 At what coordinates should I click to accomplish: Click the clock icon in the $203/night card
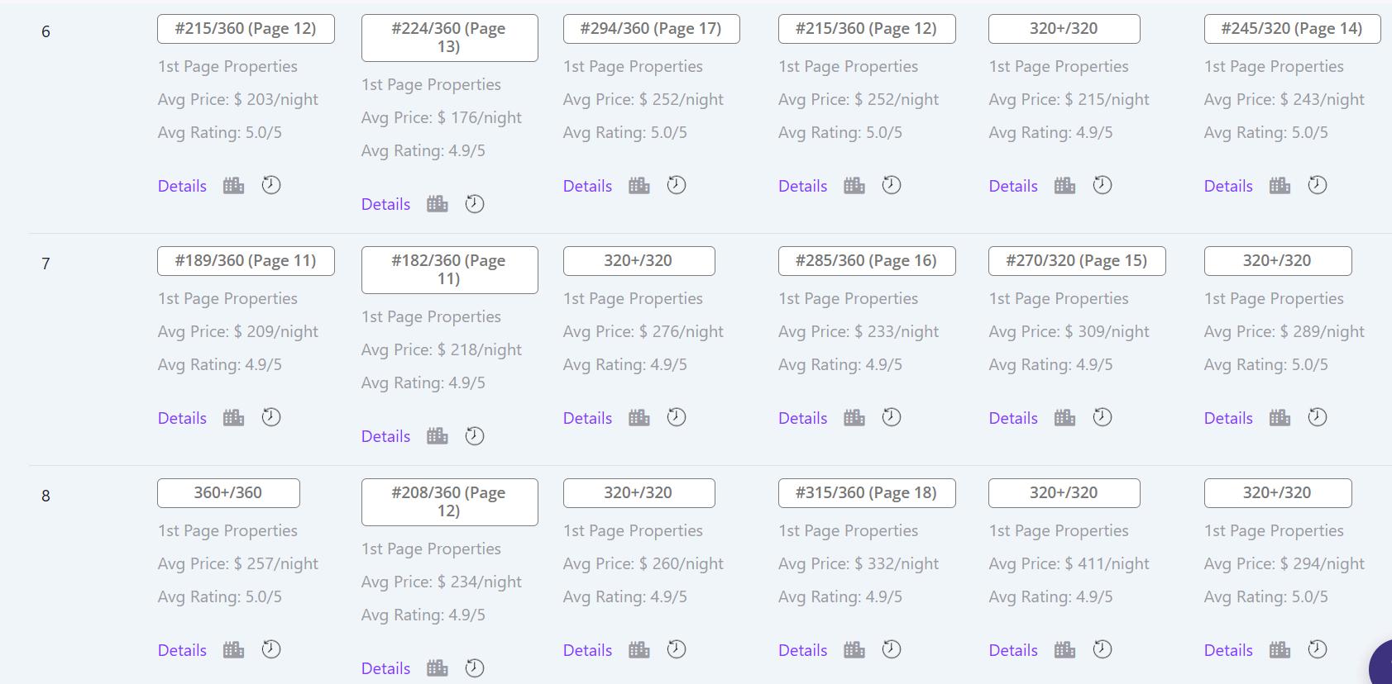[271, 185]
